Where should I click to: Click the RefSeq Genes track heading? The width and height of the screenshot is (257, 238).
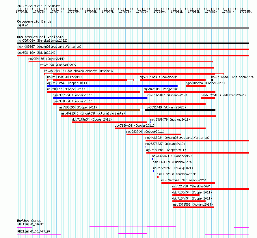29,221
